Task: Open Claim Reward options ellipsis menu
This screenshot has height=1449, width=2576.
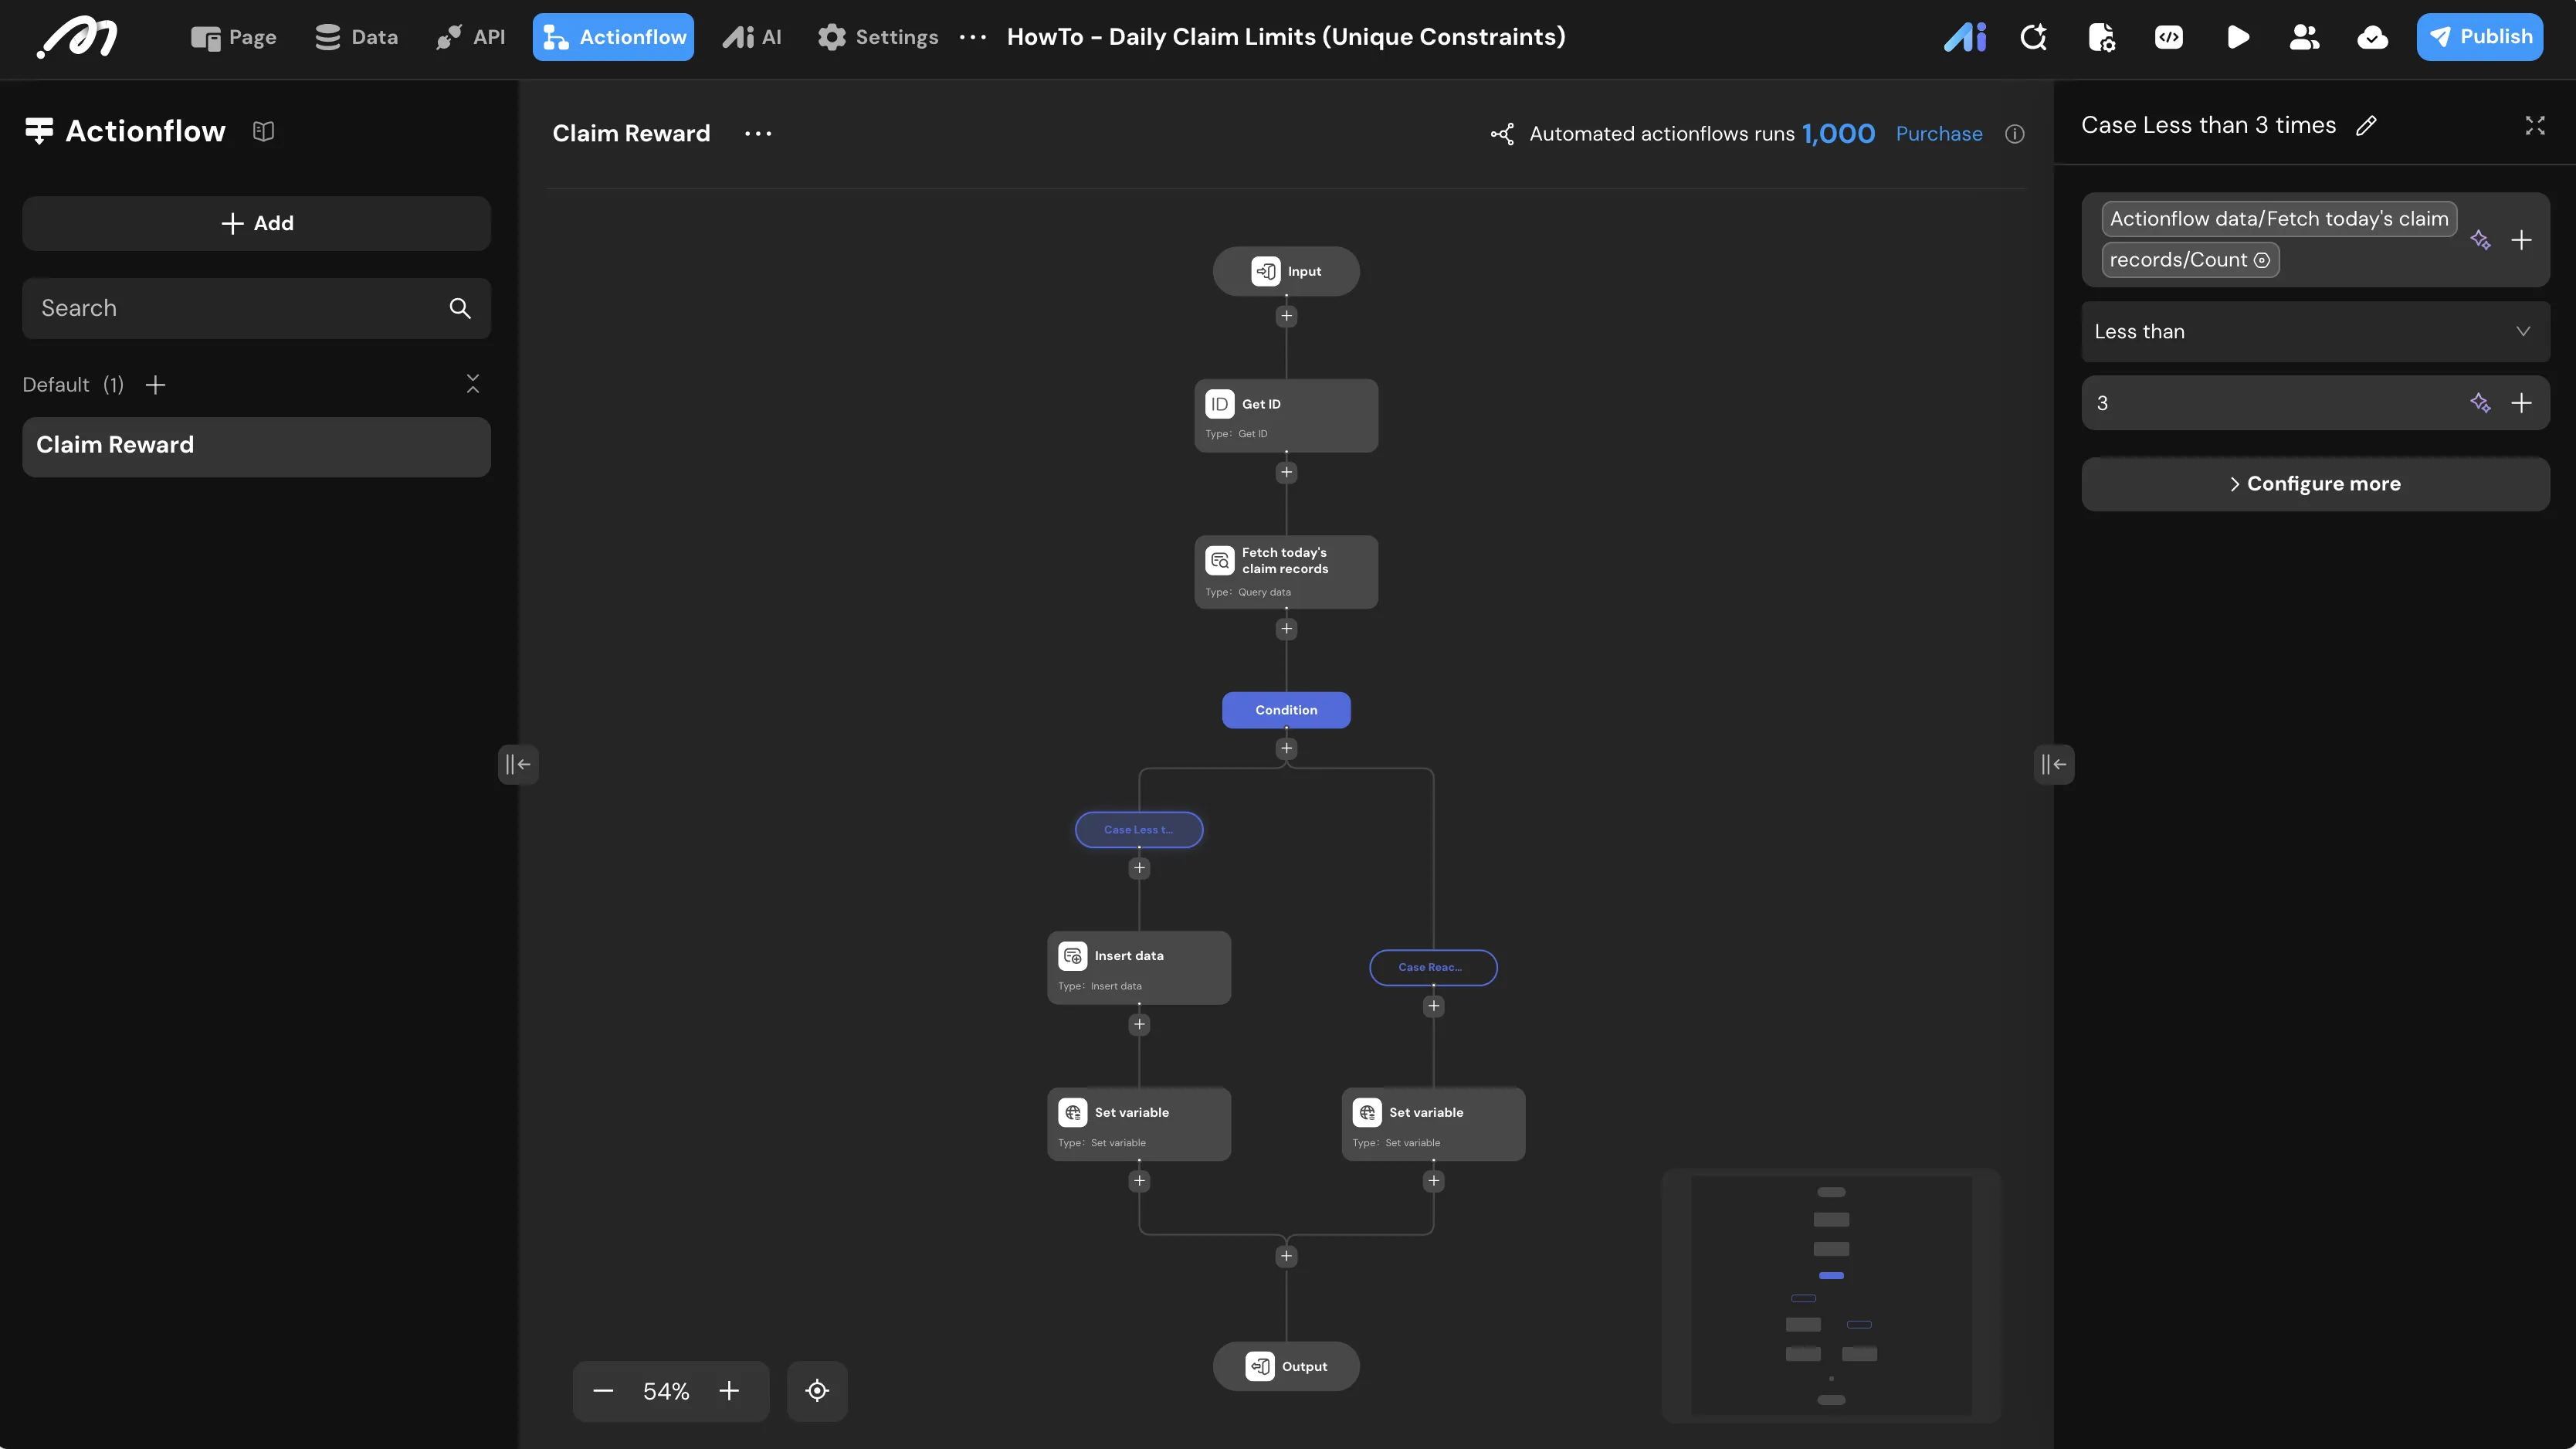Action: [x=758, y=133]
